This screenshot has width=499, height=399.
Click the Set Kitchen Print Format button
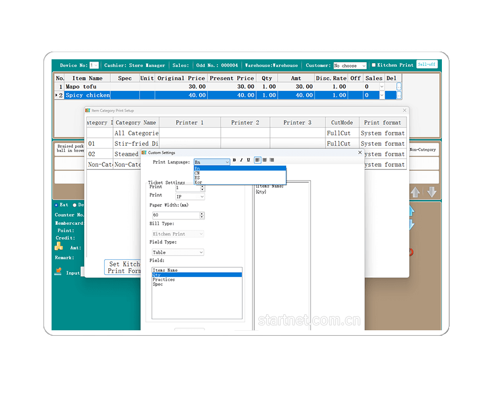point(123,268)
